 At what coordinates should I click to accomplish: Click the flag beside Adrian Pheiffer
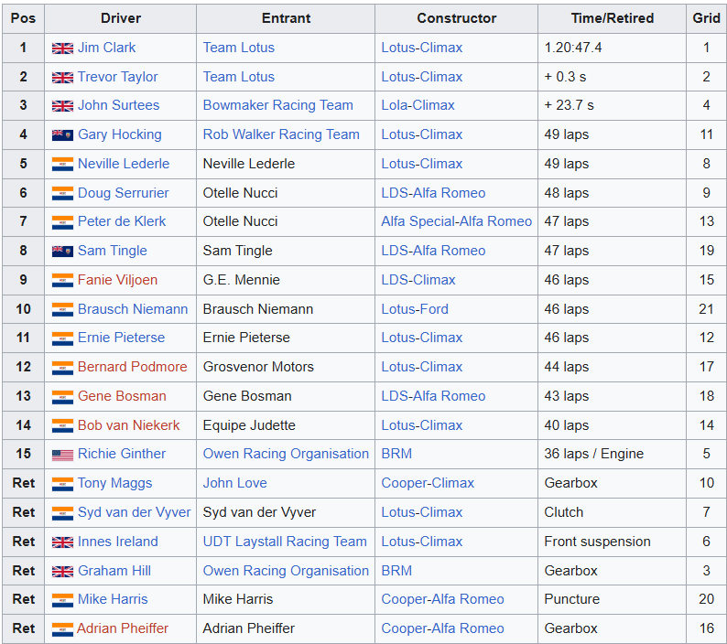coord(62,629)
